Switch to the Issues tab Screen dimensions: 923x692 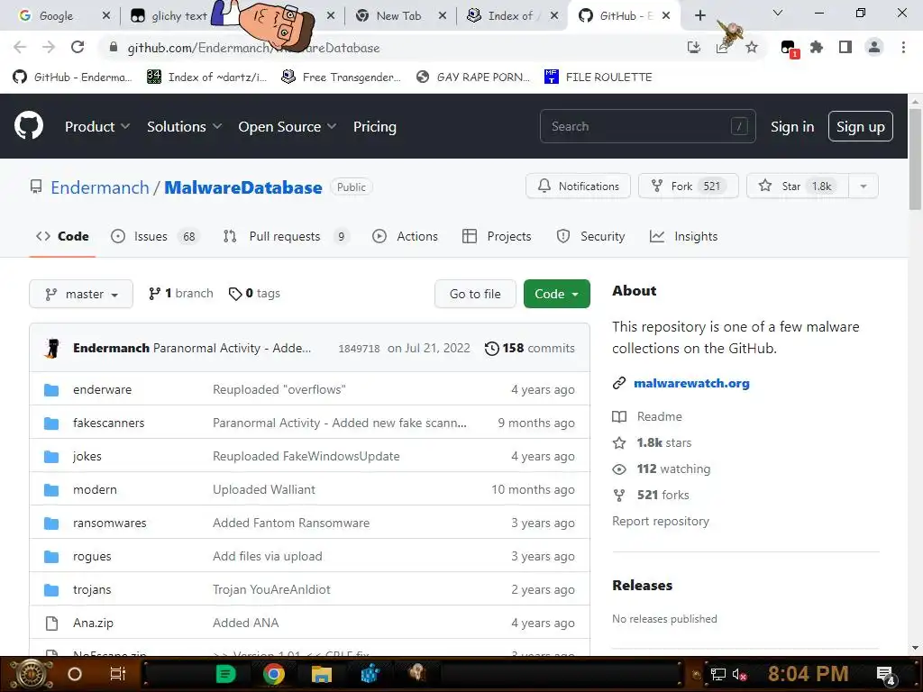pyautogui.click(x=155, y=237)
